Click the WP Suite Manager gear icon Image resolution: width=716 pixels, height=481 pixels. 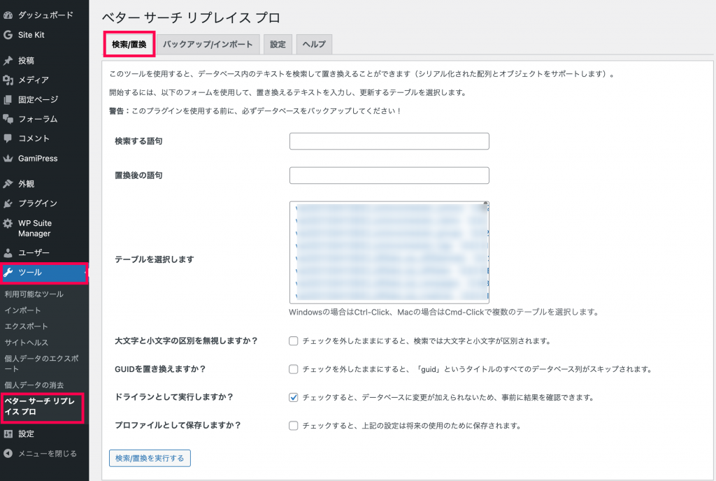point(8,223)
